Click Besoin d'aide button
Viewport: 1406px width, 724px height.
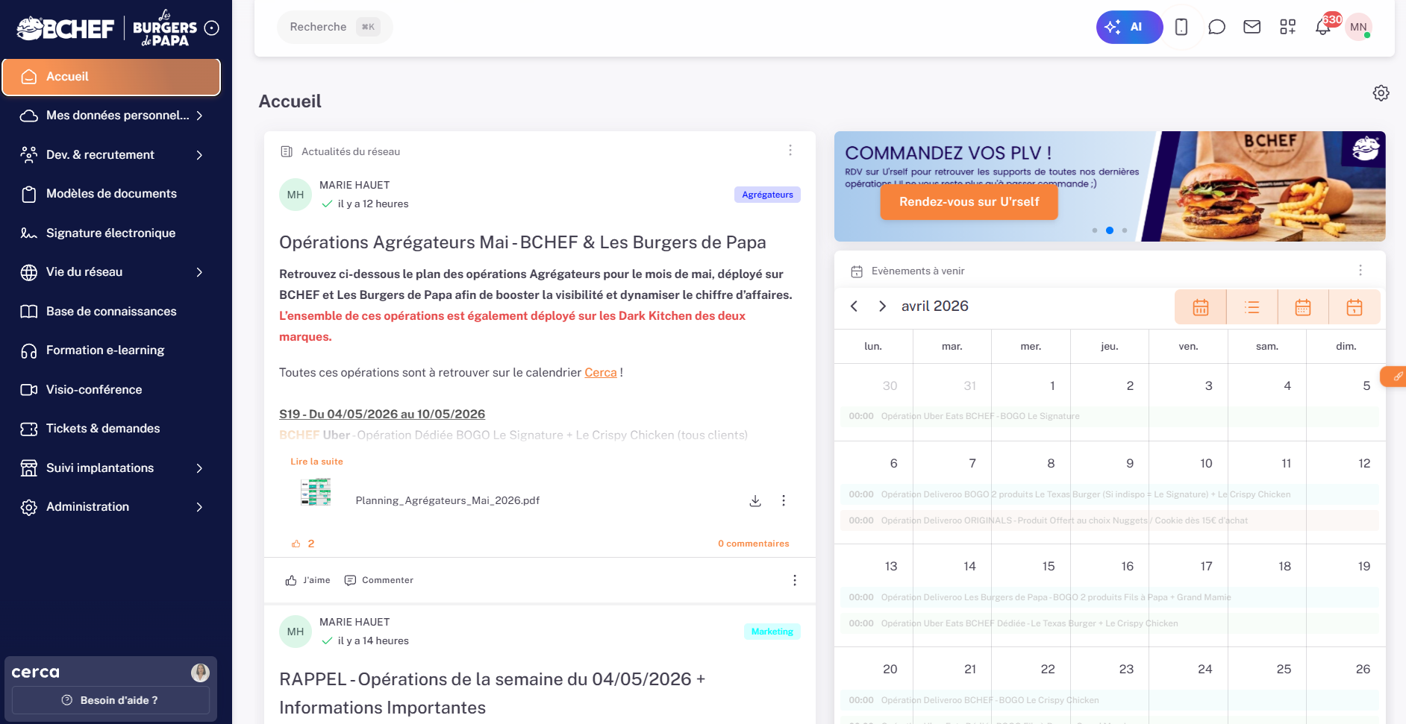110,700
